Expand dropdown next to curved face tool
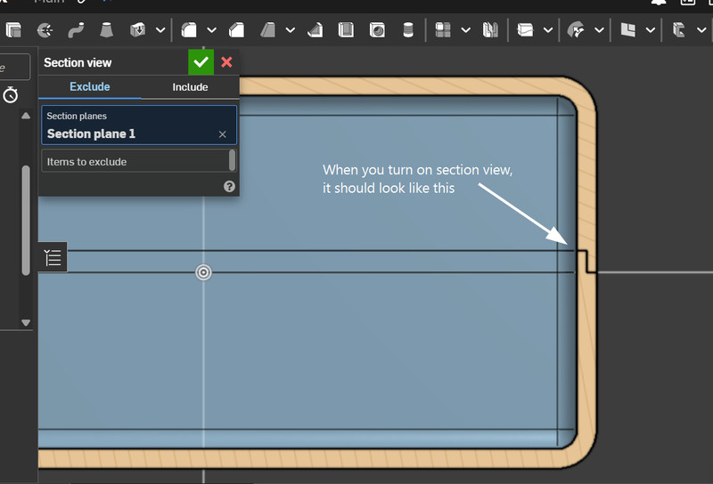 tap(599, 30)
